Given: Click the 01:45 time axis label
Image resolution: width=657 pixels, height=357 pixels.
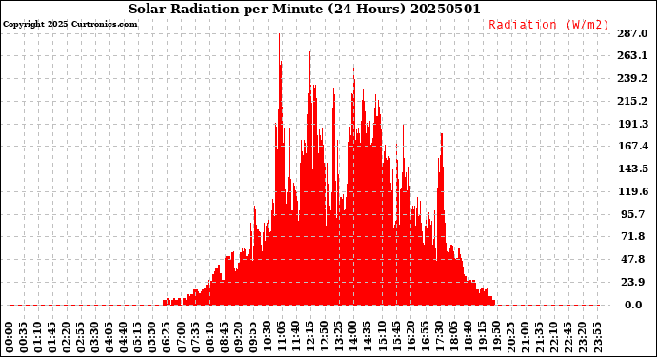Looking at the screenshot, I should coord(52,338).
